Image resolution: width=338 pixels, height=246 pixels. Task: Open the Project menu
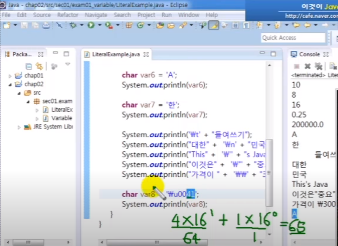pyautogui.click(x=146, y=15)
